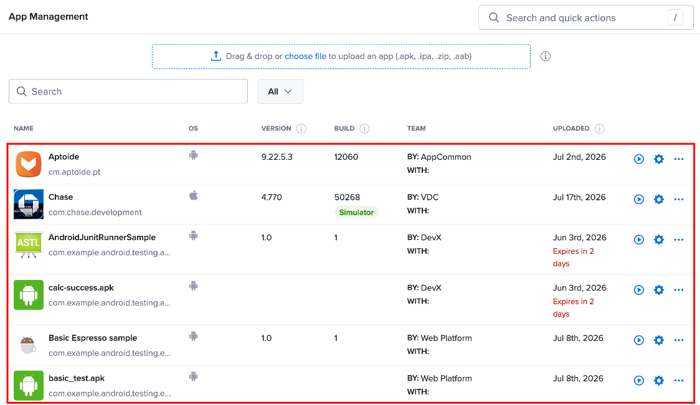Click the ASTL app icon
Viewport: 700px width, 405px height.
tap(29, 244)
